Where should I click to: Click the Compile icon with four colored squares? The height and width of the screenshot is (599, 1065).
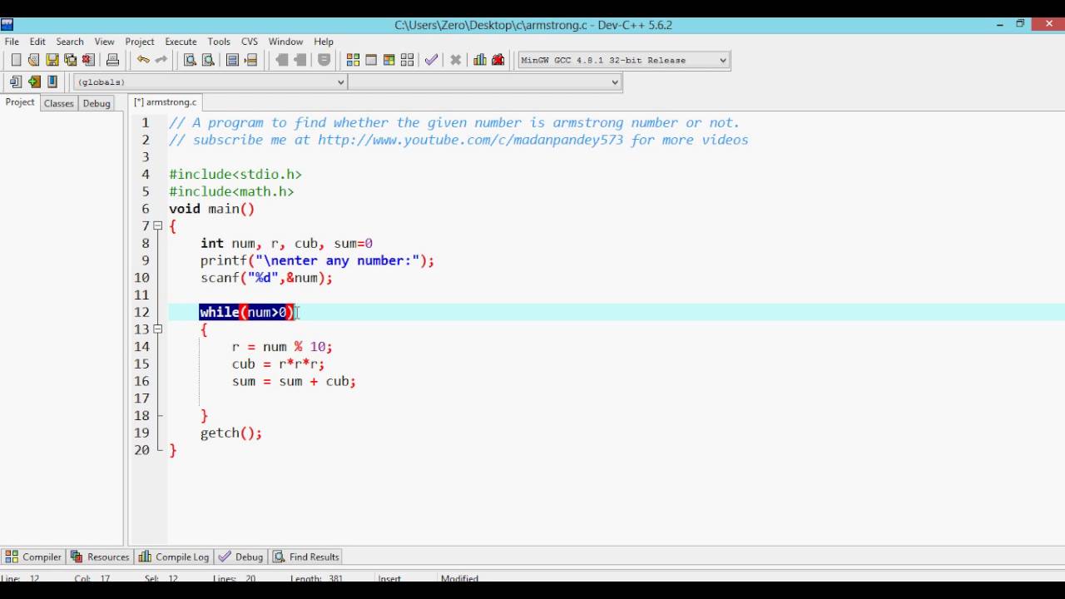pyautogui.click(x=353, y=60)
